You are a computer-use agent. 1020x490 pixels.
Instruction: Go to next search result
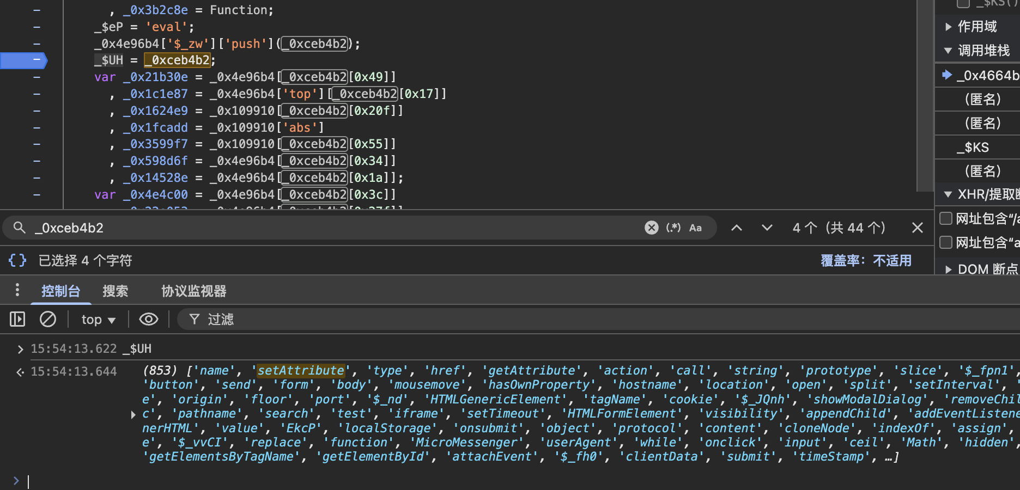pyautogui.click(x=767, y=228)
